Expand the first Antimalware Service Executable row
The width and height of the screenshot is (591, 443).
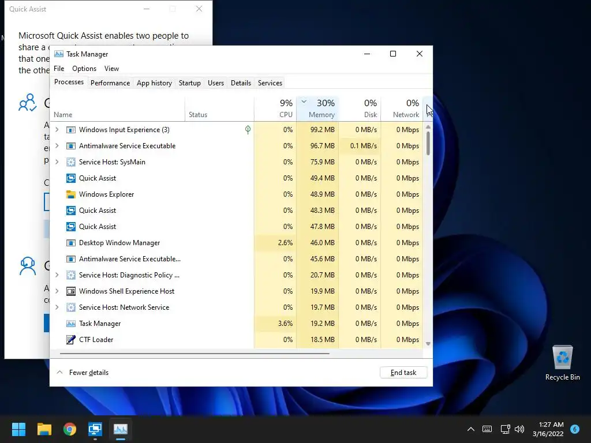[x=57, y=146]
